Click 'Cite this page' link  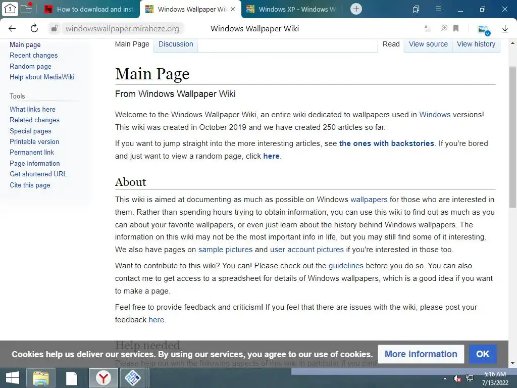30,185
